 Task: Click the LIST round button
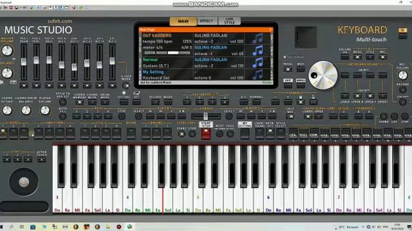coord(394,116)
